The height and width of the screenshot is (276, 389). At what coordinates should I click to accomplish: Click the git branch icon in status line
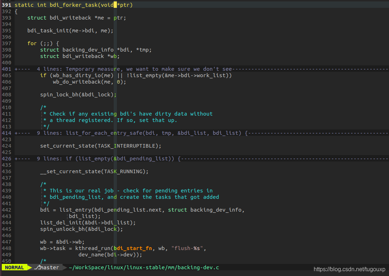point(37,267)
